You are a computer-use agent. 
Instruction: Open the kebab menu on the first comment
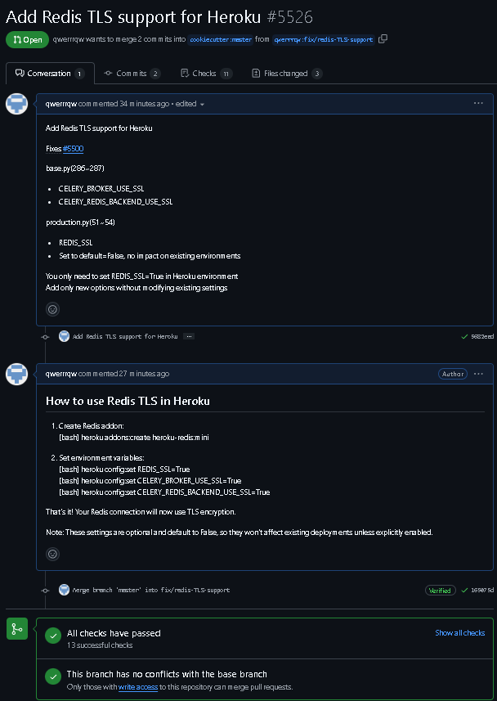point(478,102)
